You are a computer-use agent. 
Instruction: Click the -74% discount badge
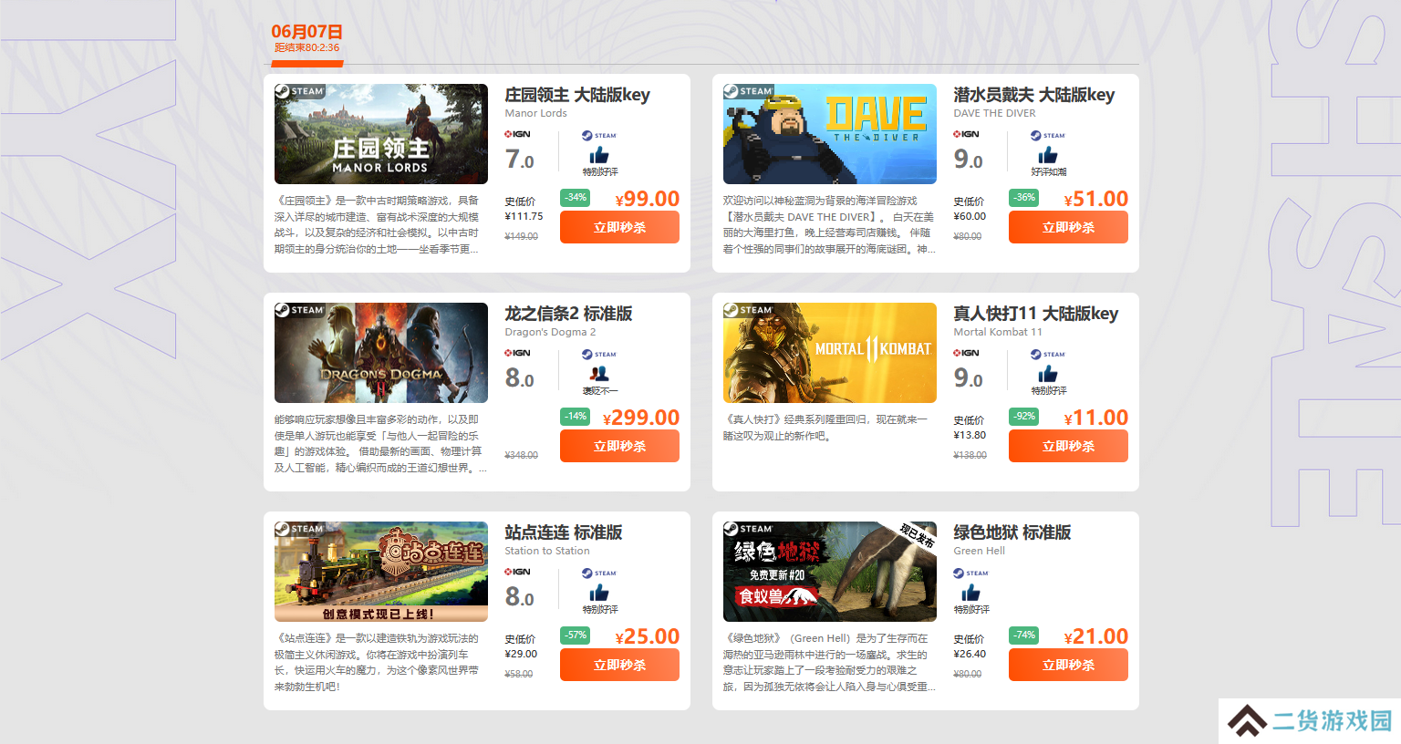click(1024, 635)
